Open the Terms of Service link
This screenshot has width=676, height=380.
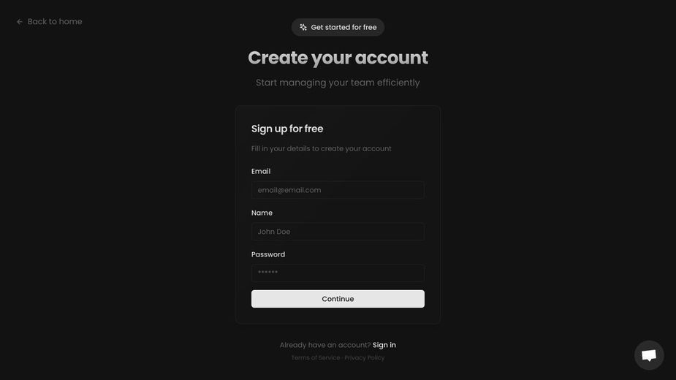click(x=316, y=357)
